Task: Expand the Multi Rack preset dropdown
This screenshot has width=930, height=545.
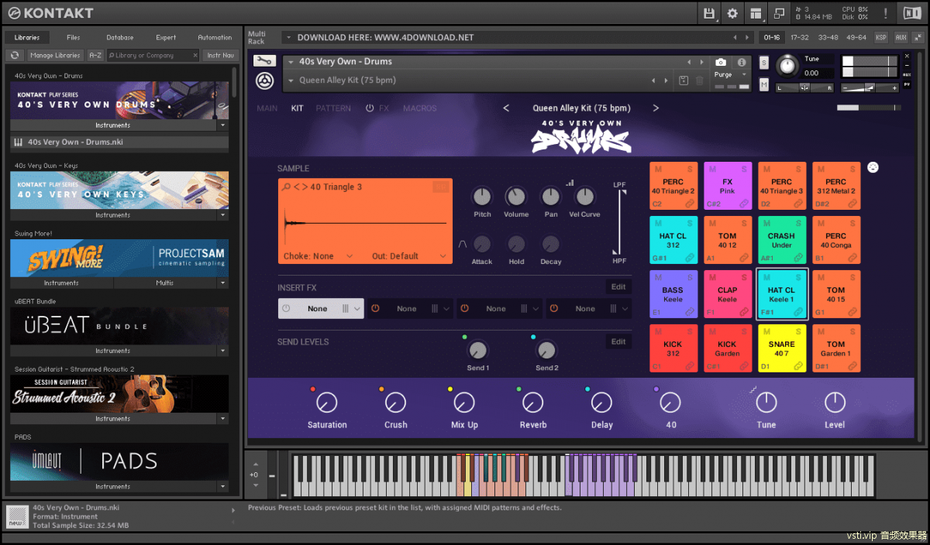Action: tap(288, 37)
